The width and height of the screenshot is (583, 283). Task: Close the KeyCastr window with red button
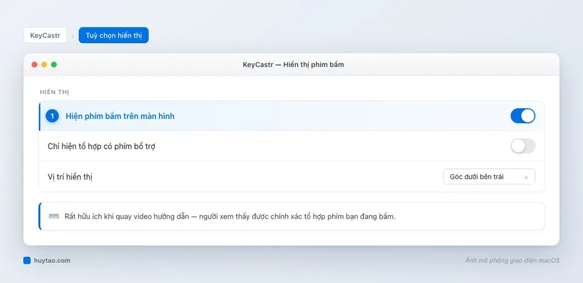pyautogui.click(x=35, y=65)
